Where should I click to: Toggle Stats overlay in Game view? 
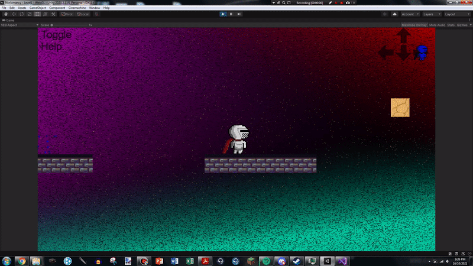[451, 25]
